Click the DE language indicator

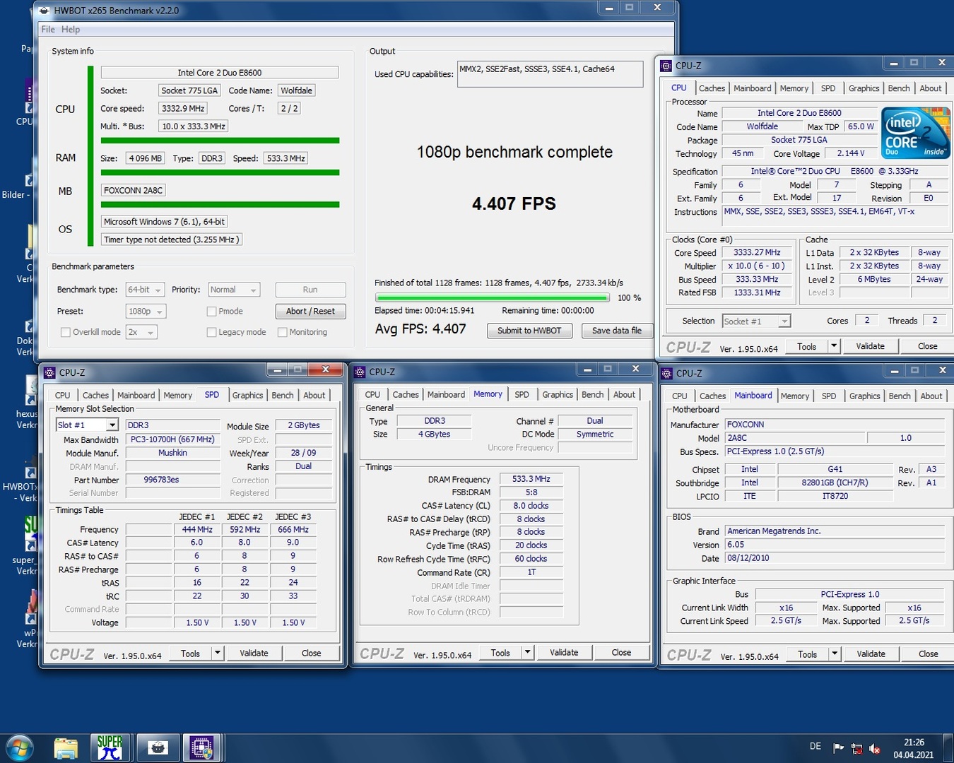click(815, 747)
